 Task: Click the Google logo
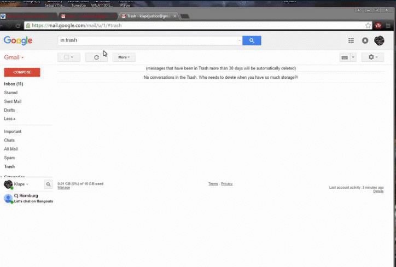pos(18,40)
